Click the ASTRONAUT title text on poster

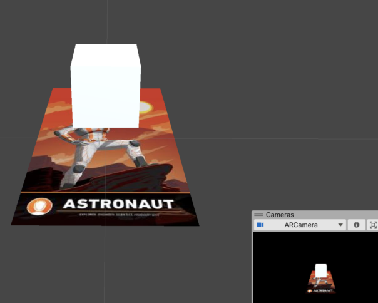coord(118,204)
